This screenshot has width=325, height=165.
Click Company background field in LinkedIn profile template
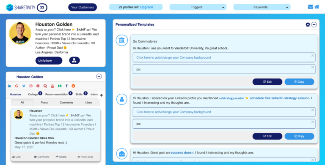[224, 112]
